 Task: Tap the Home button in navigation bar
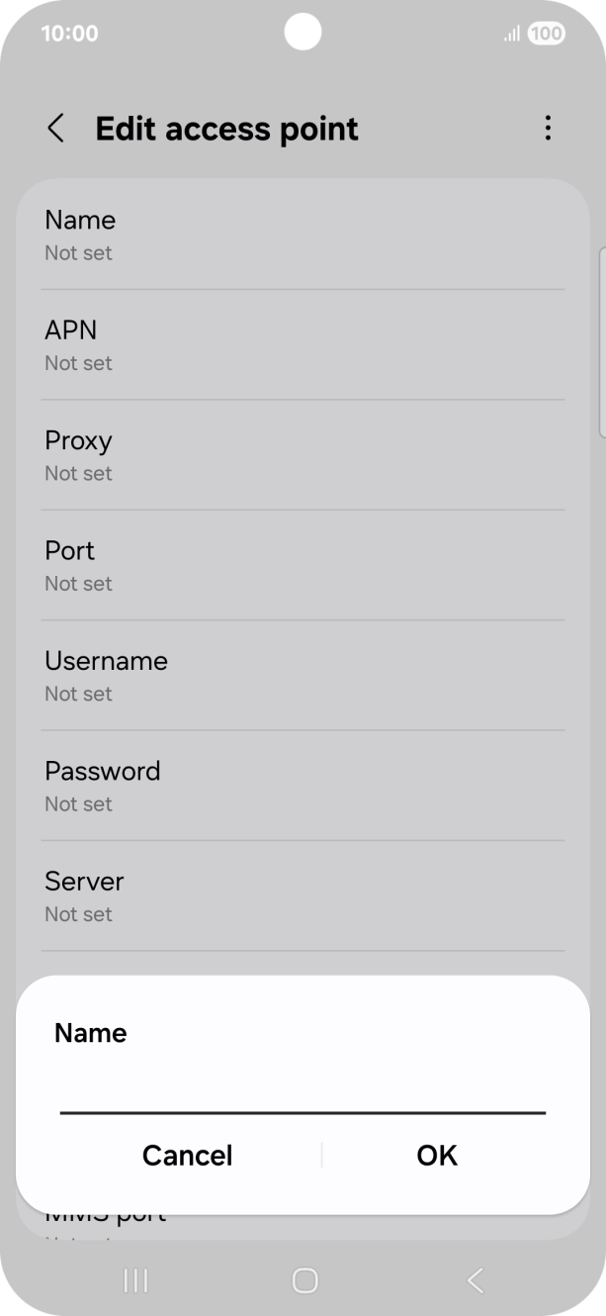click(303, 1280)
